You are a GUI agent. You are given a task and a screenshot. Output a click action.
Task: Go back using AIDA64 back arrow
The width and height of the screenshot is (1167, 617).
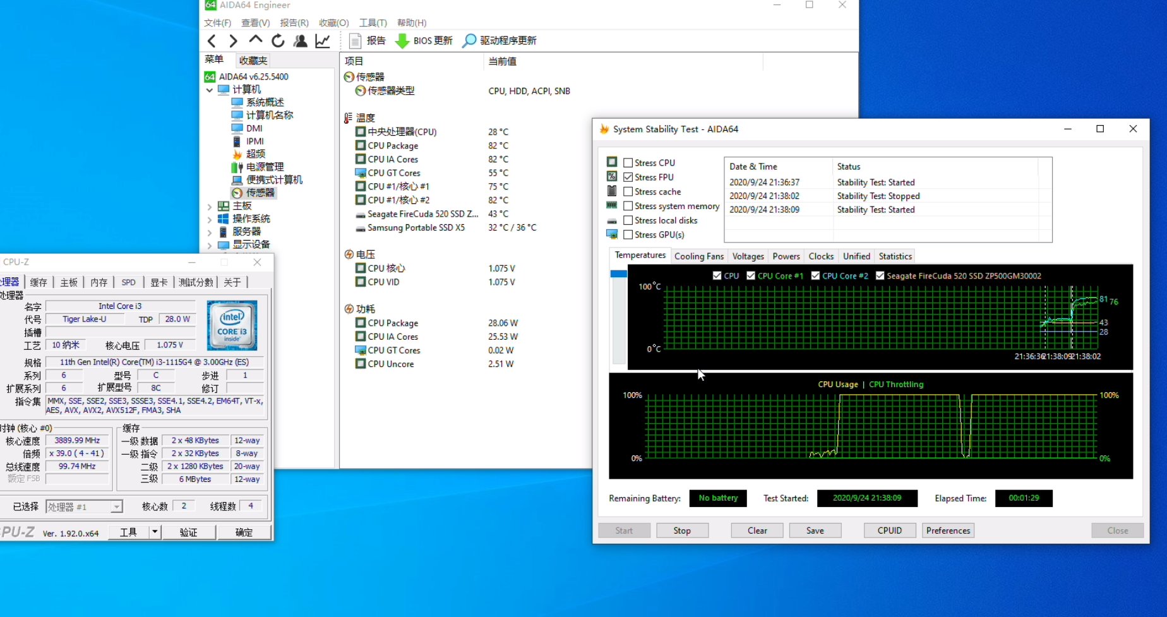click(212, 41)
